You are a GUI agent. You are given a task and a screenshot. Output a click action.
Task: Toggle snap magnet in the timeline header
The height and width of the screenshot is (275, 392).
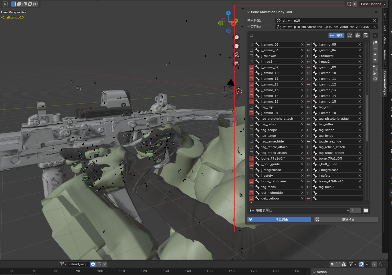point(362,264)
